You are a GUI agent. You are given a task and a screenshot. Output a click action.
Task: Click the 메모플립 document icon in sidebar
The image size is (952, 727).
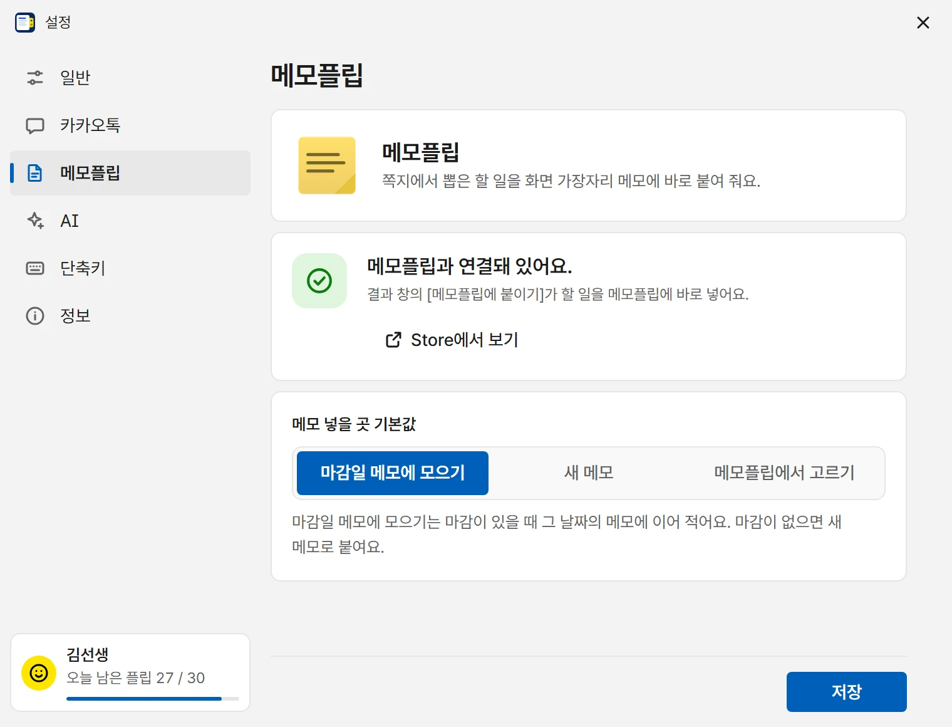(35, 173)
